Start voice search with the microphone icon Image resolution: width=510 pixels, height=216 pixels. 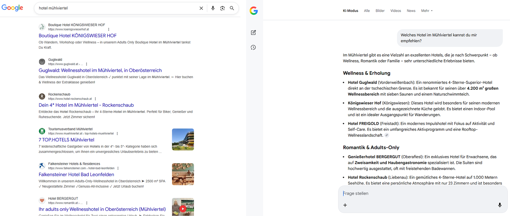point(213,8)
